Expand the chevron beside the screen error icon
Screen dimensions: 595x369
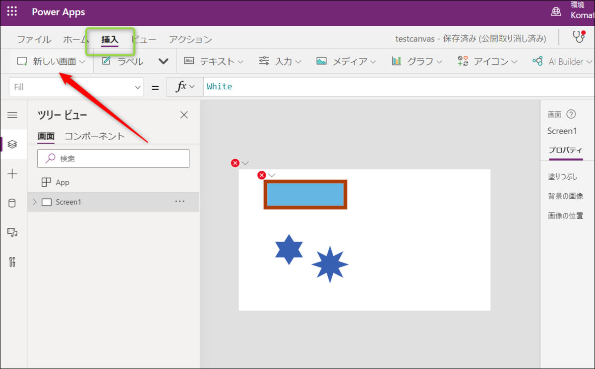tap(245, 163)
